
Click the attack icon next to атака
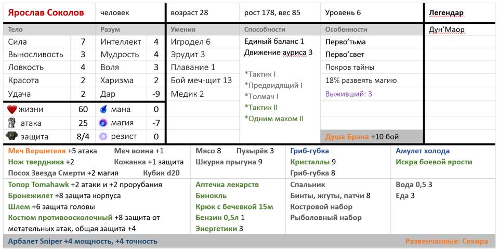click(12, 123)
